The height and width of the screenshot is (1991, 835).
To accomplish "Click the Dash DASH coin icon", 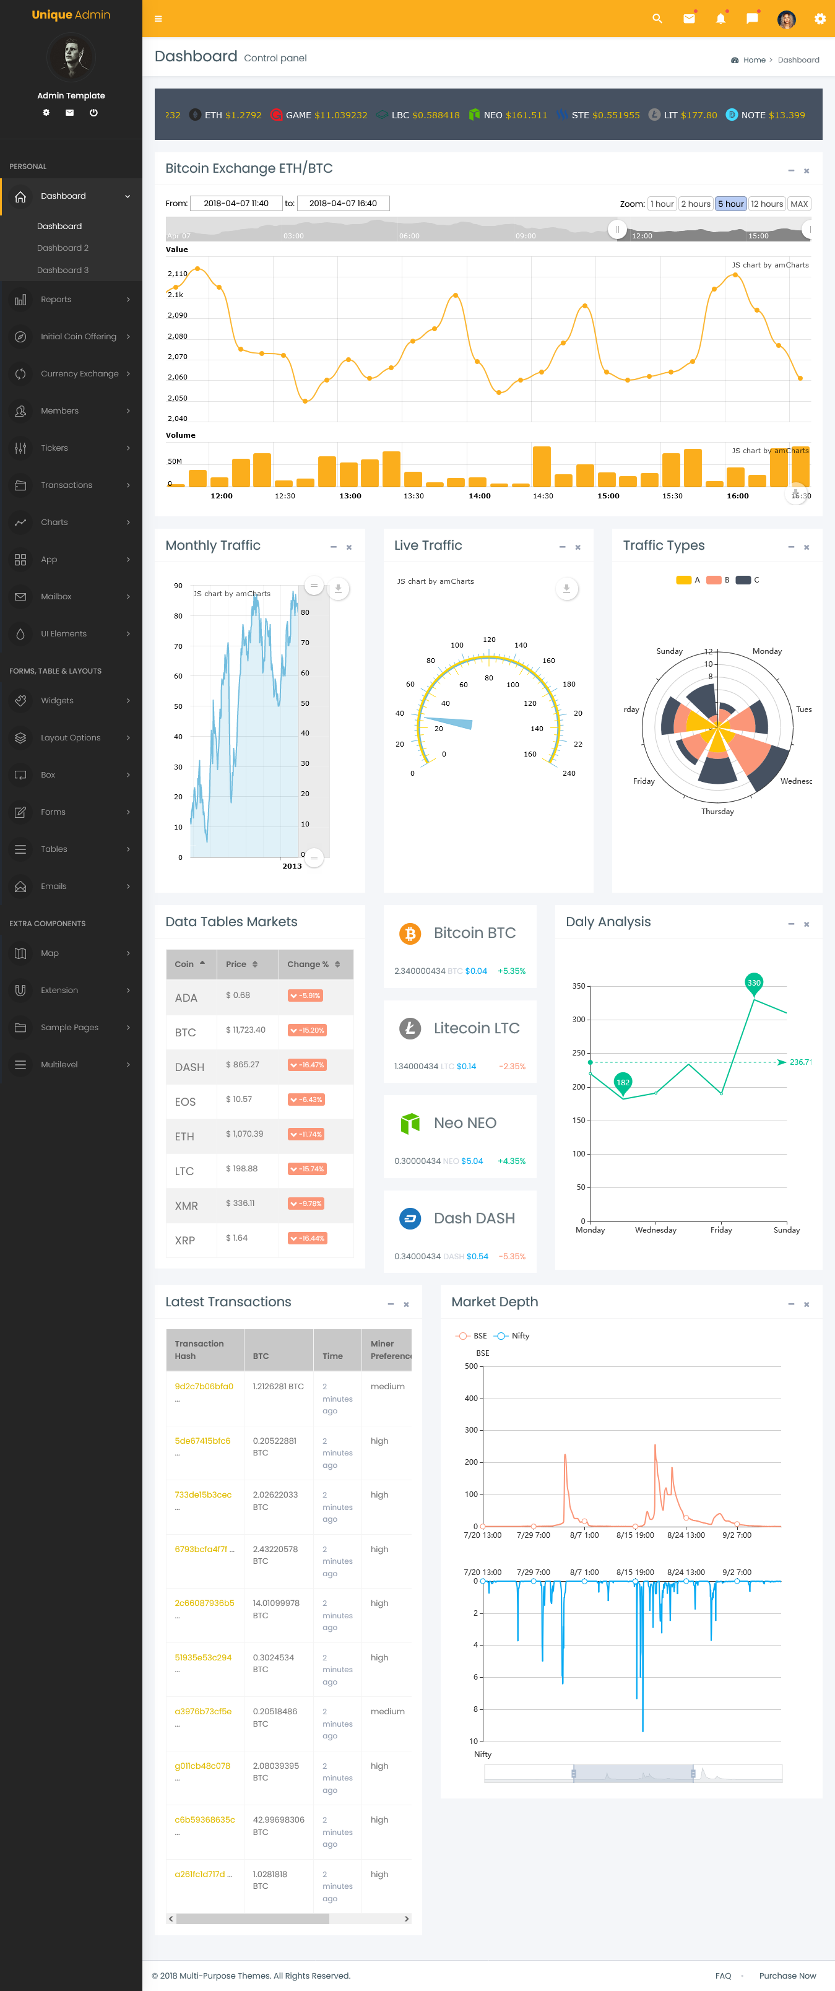I will coord(410,1219).
